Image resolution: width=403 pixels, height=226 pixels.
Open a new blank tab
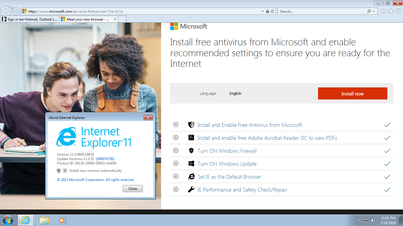(122, 19)
